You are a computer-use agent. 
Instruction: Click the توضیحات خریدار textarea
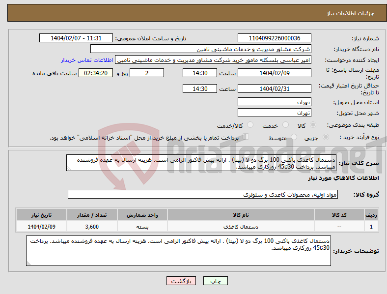(x=178, y=251)
